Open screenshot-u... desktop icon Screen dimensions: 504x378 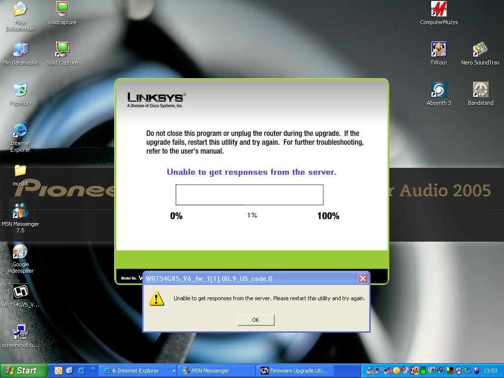[x=20, y=336]
